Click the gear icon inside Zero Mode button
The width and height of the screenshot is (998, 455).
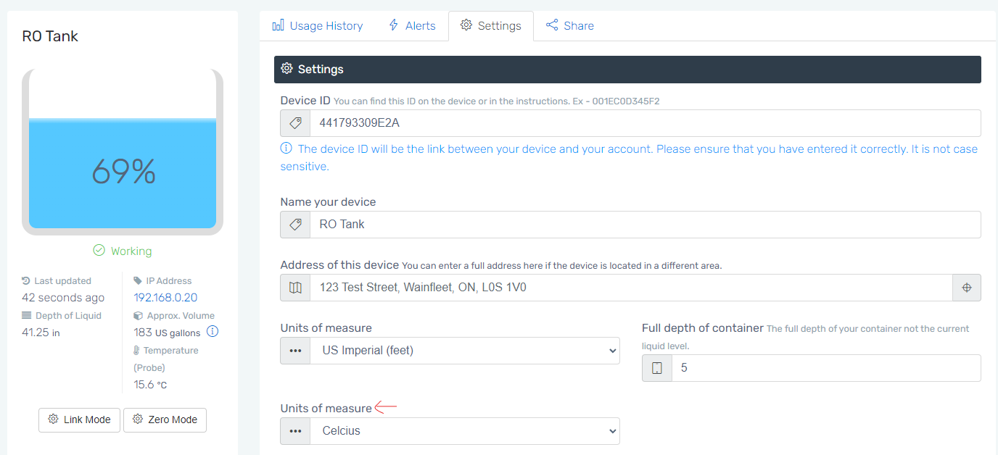click(138, 419)
